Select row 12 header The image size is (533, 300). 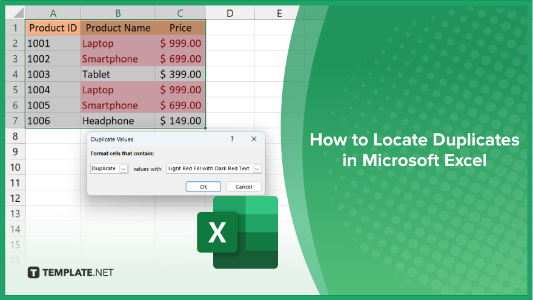click(x=15, y=198)
